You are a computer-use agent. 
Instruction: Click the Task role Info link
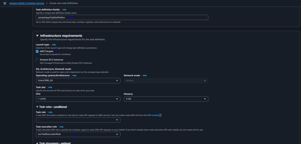(50, 112)
